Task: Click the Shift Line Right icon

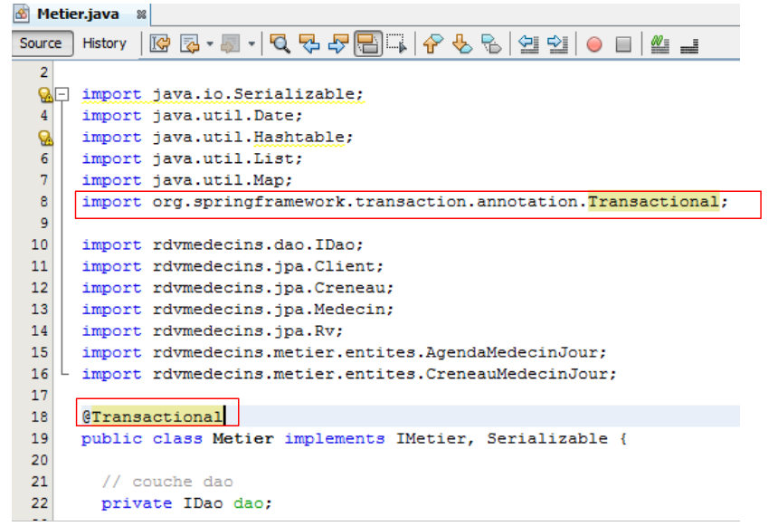Action: (x=557, y=43)
